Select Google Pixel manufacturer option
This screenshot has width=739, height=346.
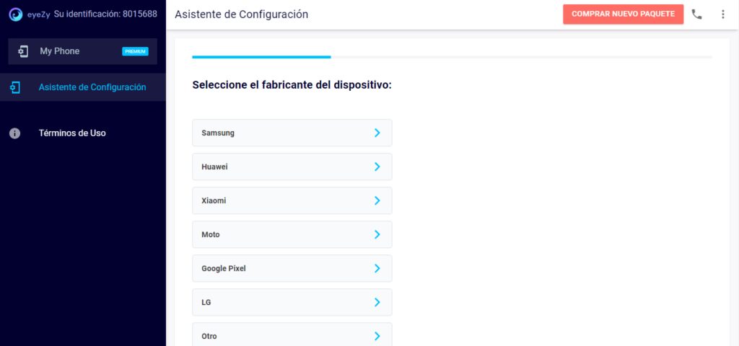292,268
